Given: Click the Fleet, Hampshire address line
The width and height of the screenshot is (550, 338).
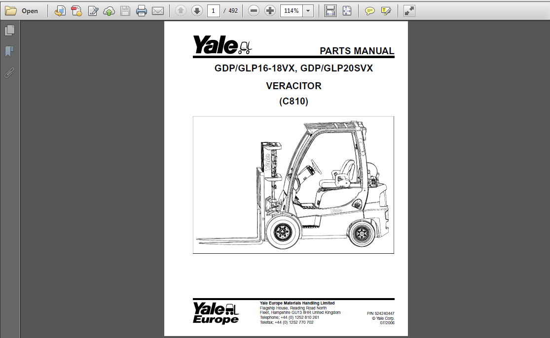Looking at the screenshot, I should [300, 312].
